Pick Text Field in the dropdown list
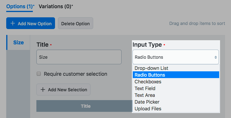 click(145, 88)
